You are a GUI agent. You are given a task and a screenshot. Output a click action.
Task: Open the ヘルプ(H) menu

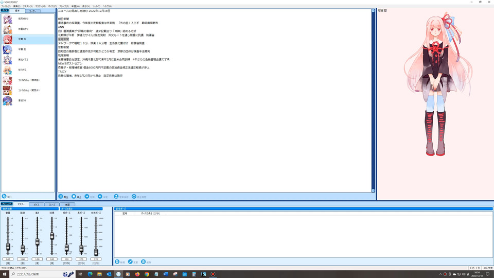click(x=107, y=6)
